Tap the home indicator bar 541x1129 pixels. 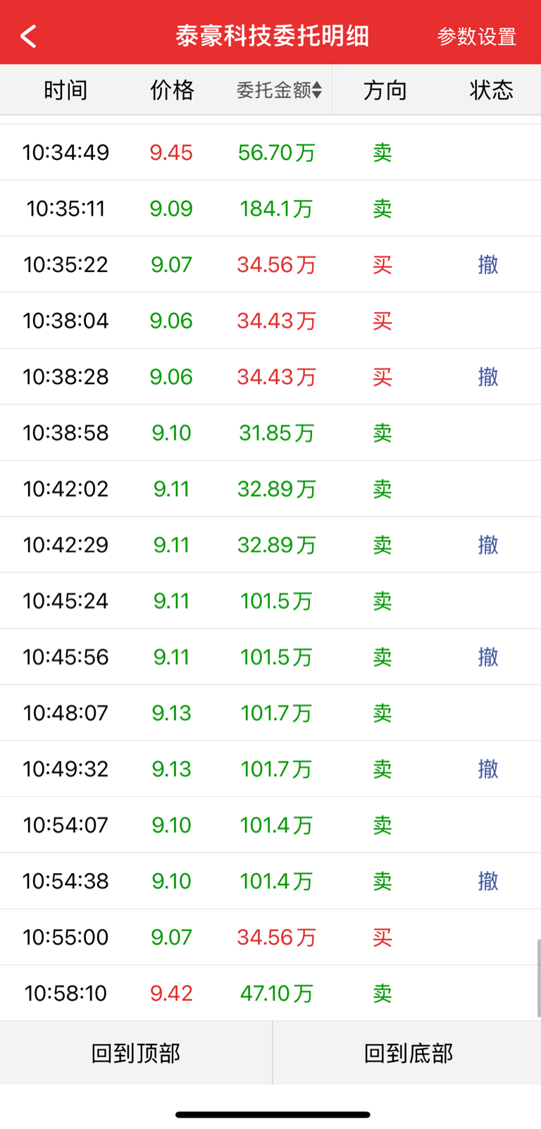click(x=272, y=1115)
